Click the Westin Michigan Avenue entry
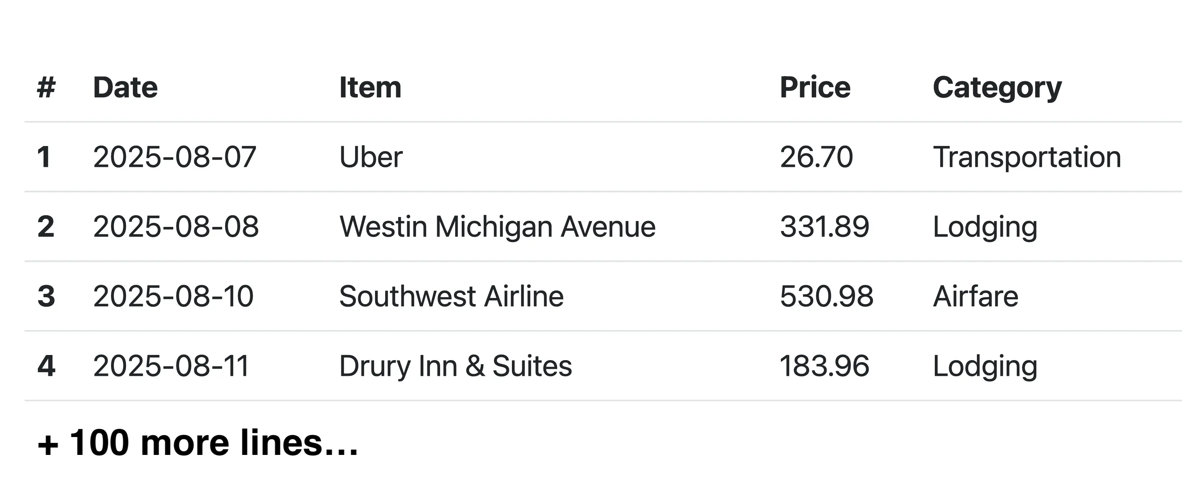The height and width of the screenshot is (497, 1182). tap(497, 227)
